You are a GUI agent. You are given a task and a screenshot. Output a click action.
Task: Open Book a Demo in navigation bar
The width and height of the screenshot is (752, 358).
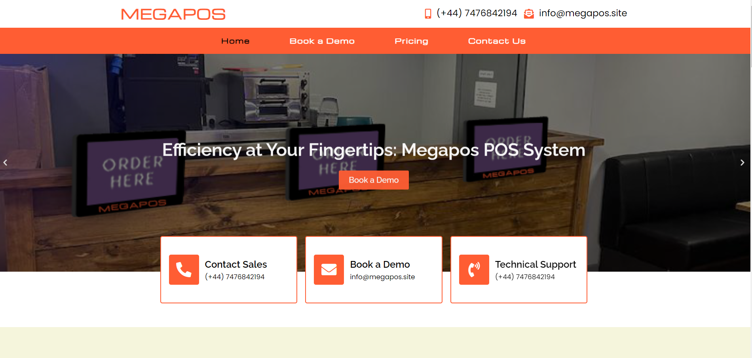[322, 41]
